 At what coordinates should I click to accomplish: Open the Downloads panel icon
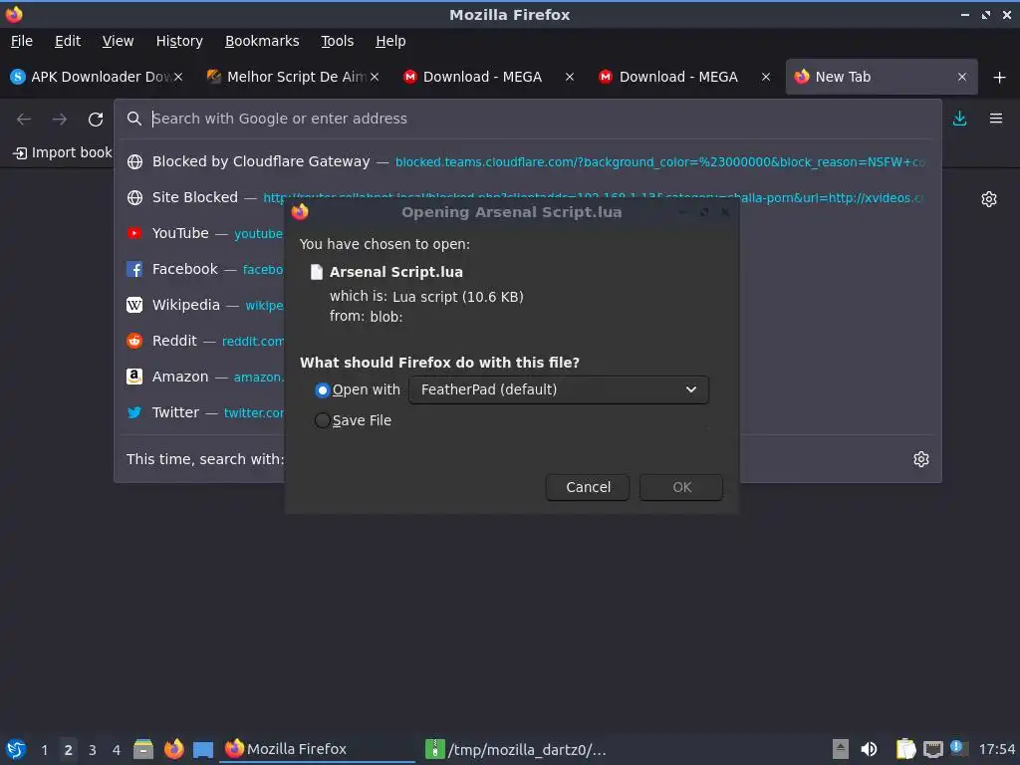click(959, 119)
